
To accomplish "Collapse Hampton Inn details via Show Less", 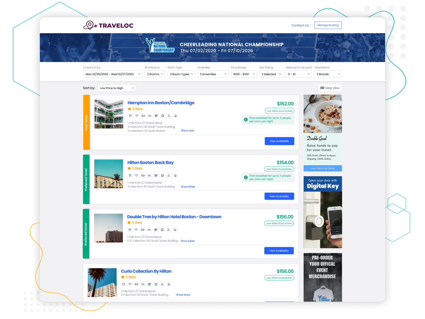I will click(x=188, y=130).
